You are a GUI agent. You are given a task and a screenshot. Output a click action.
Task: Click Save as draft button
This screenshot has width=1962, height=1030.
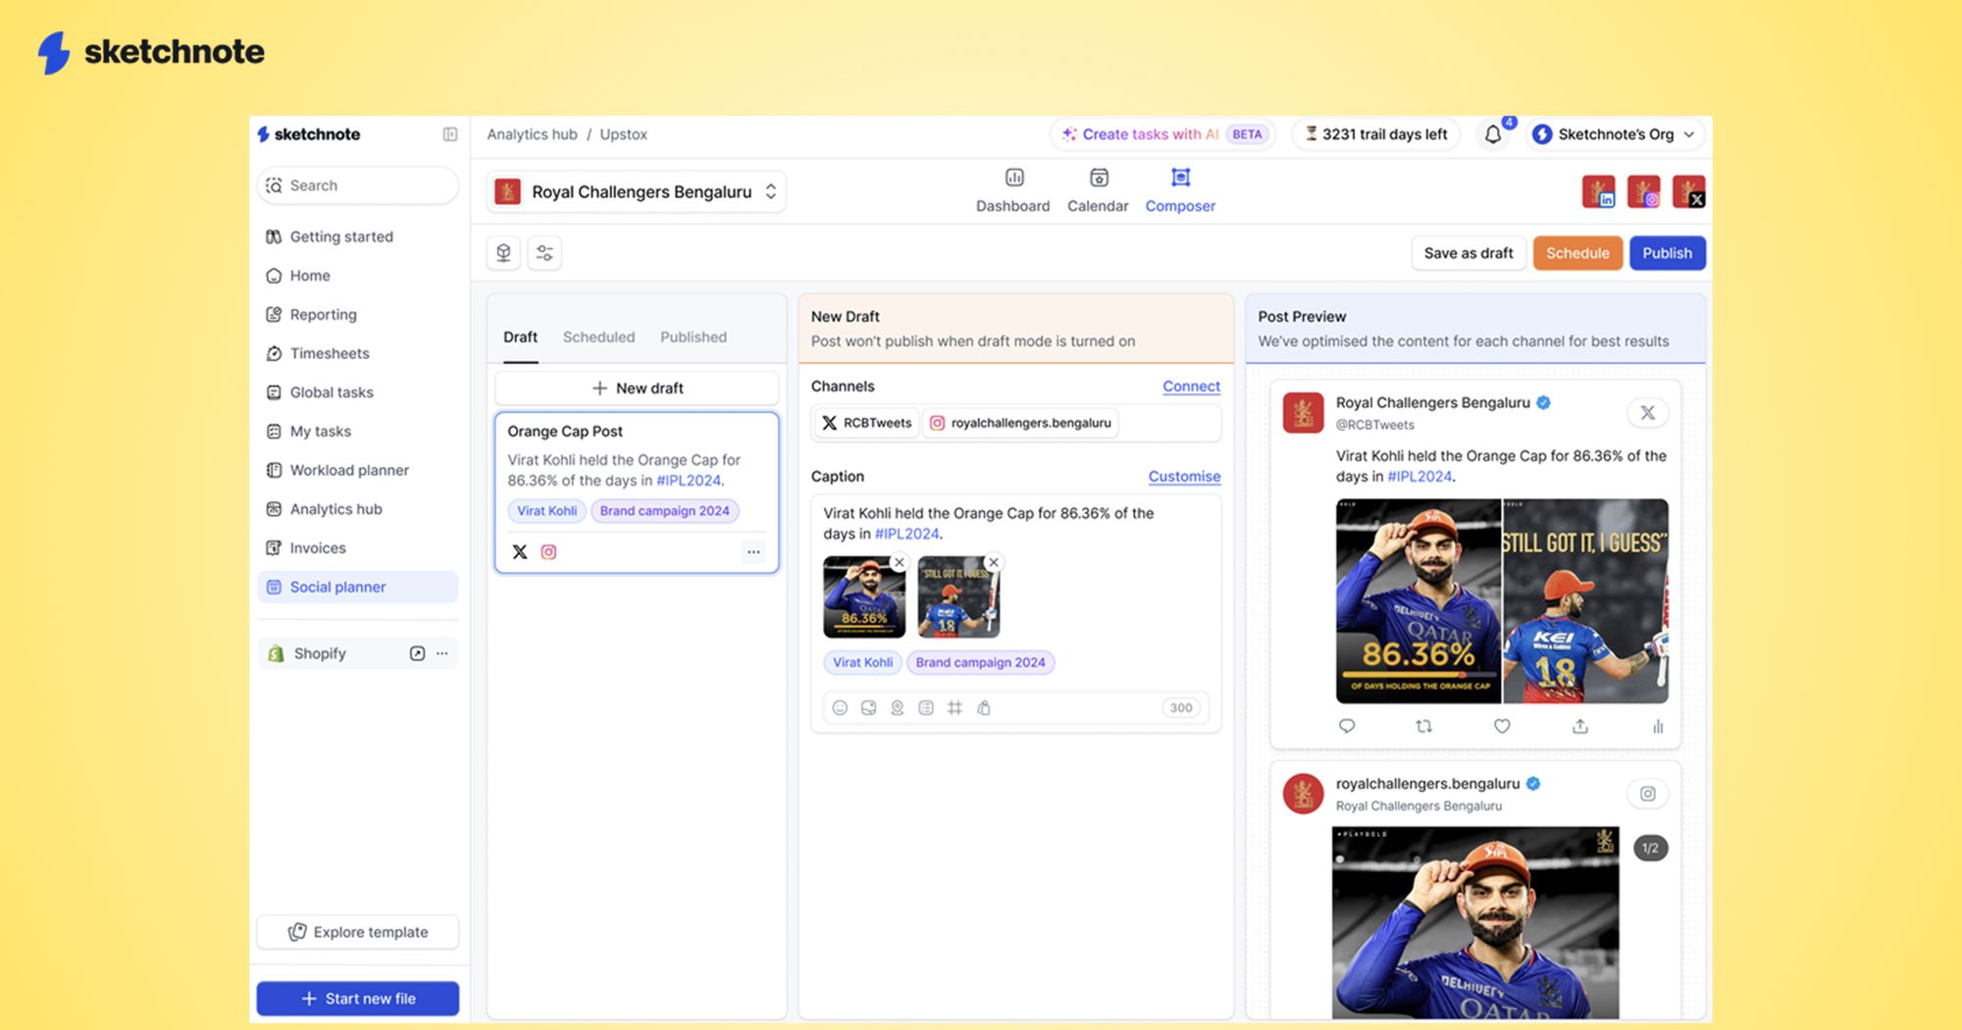point(1469,253)
